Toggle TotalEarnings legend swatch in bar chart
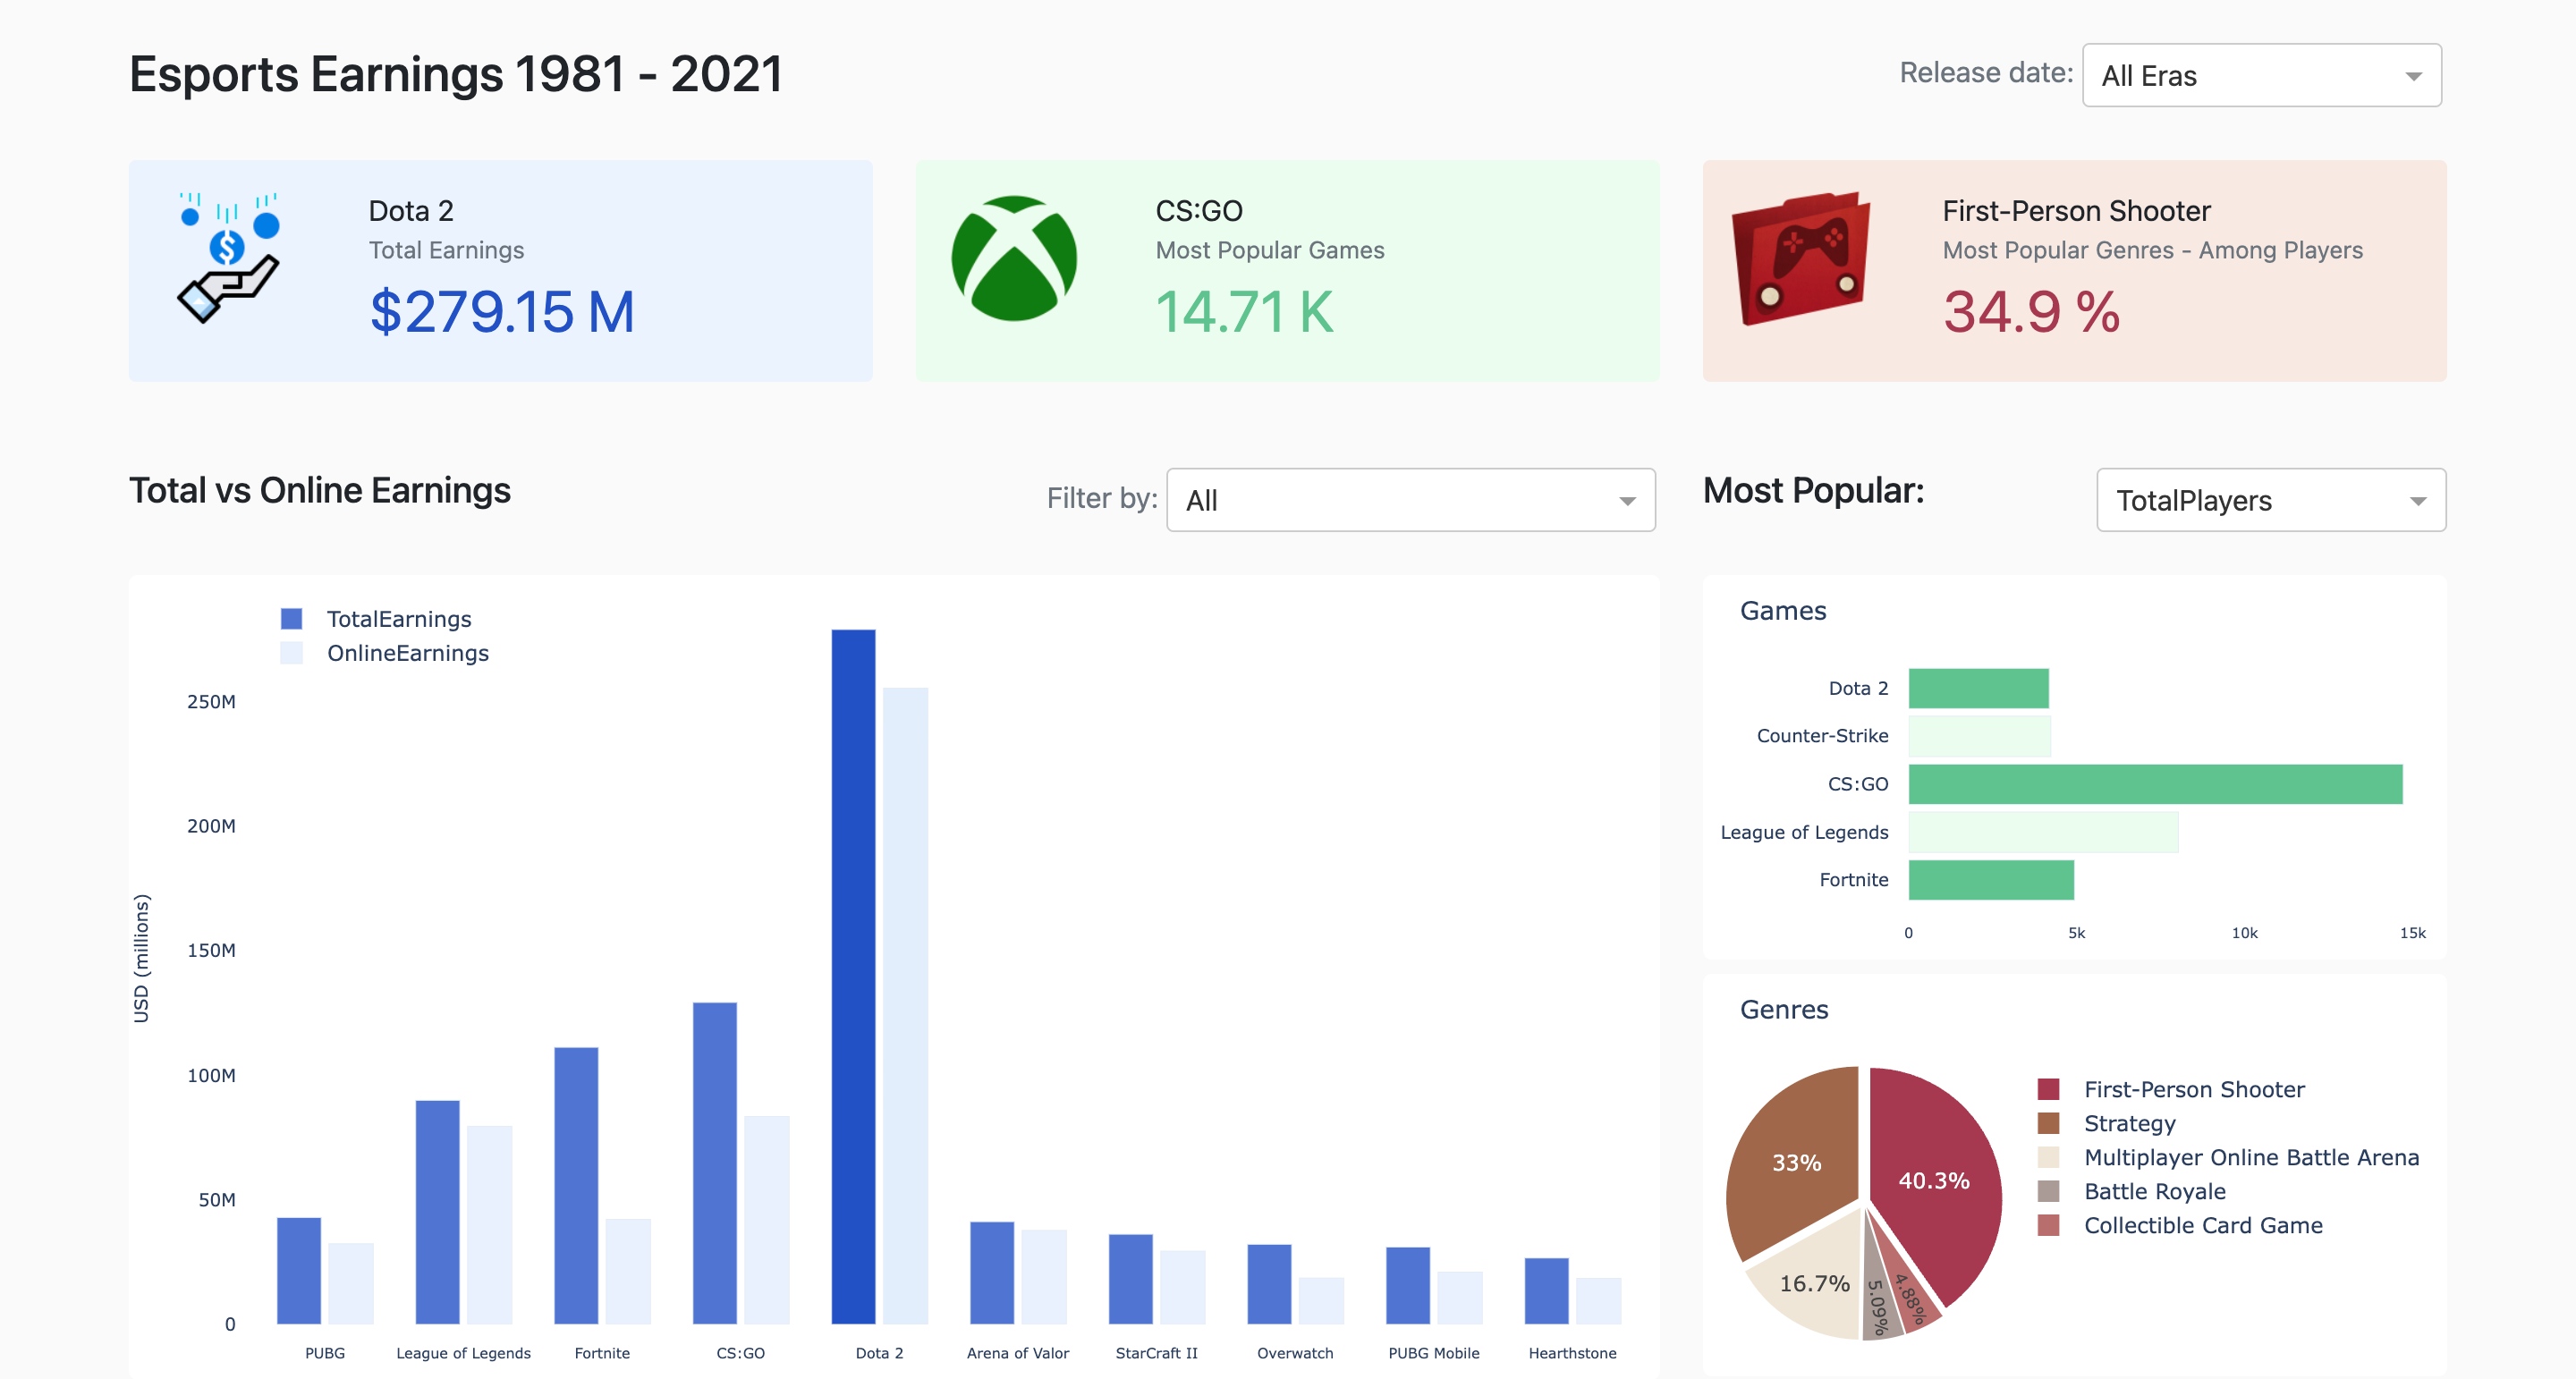Screen dimensions: 2576x1379 [291, 619]
